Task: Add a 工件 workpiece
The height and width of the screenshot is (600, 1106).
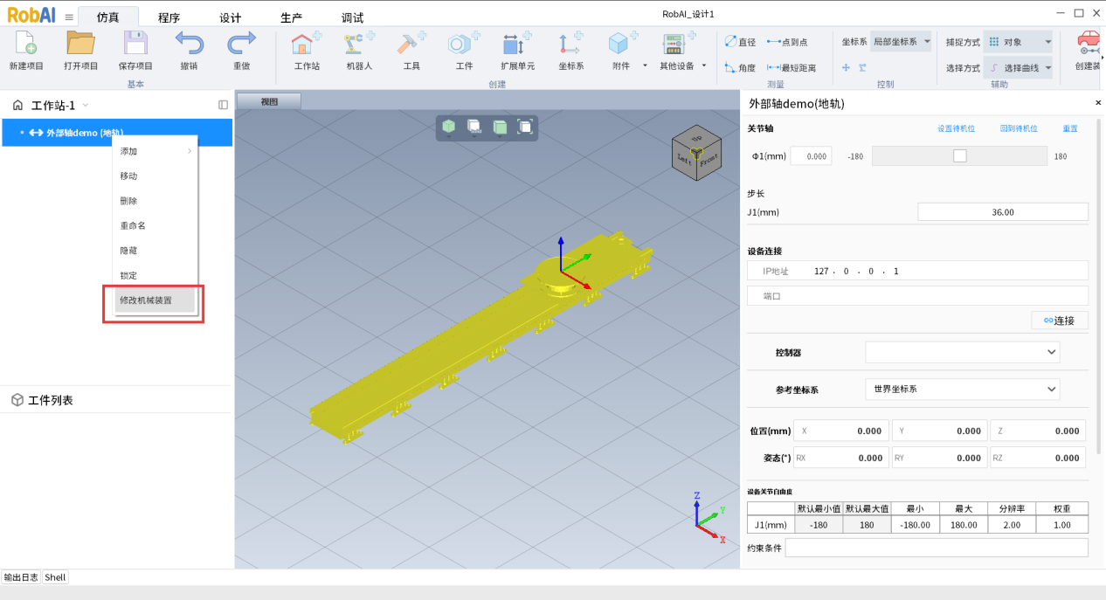Action: point(464,51)
